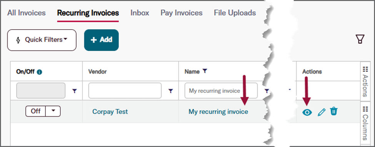Click the Actions column header
The height and width of the screenshot is (147, 375).
(312, 72)
